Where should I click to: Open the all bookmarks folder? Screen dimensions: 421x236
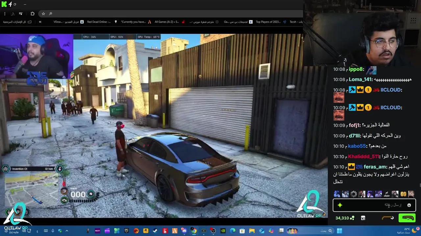pyautogui.click(x=17, y=22)
